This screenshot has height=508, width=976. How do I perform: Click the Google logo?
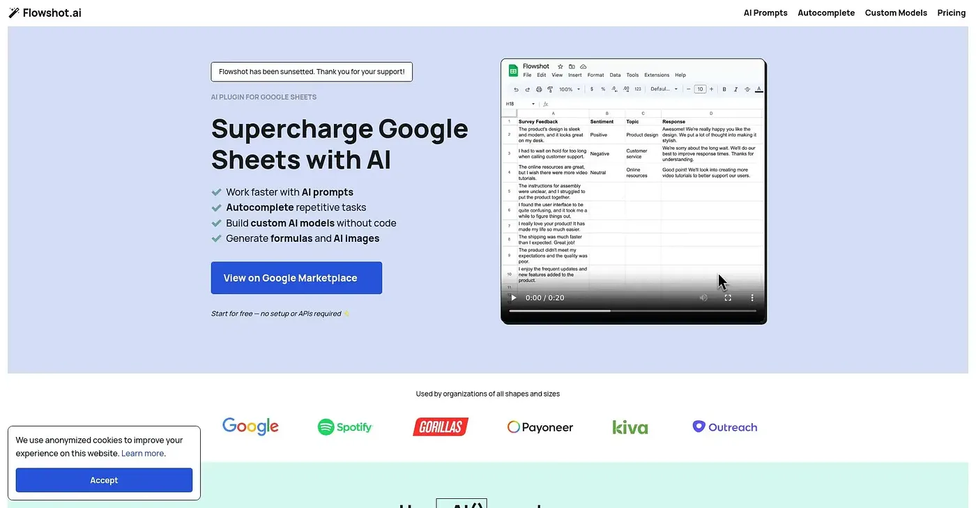coord(250,426)
